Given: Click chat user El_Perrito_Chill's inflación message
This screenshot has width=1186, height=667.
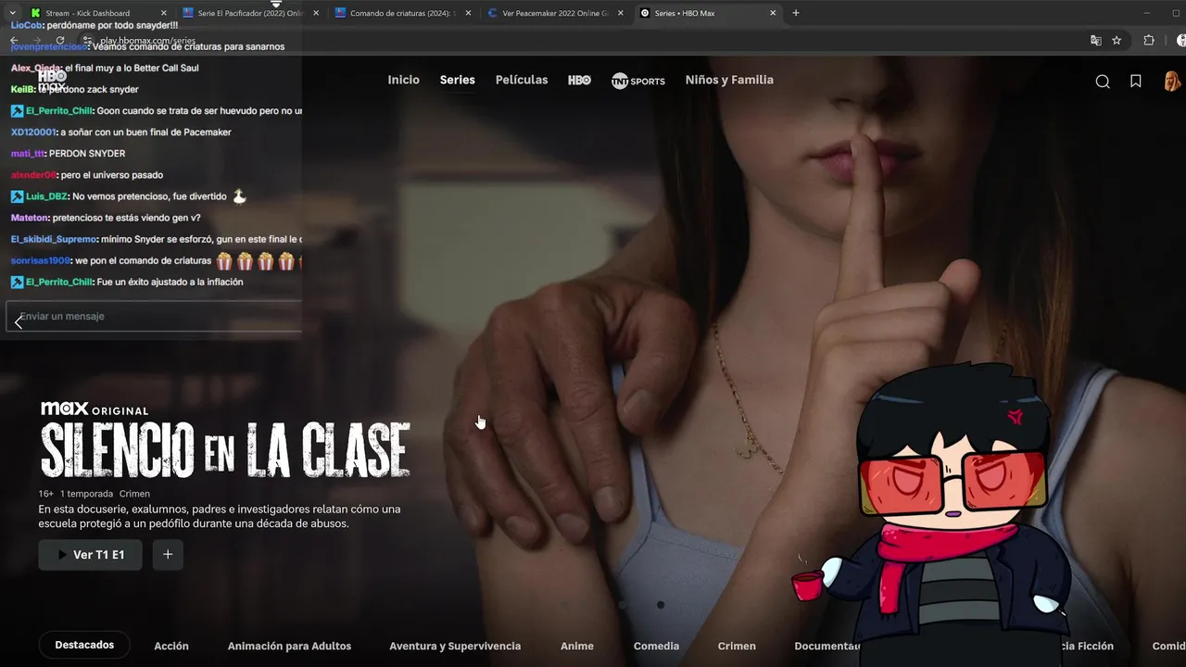Looking at the screenshot, I should point(170,282).
